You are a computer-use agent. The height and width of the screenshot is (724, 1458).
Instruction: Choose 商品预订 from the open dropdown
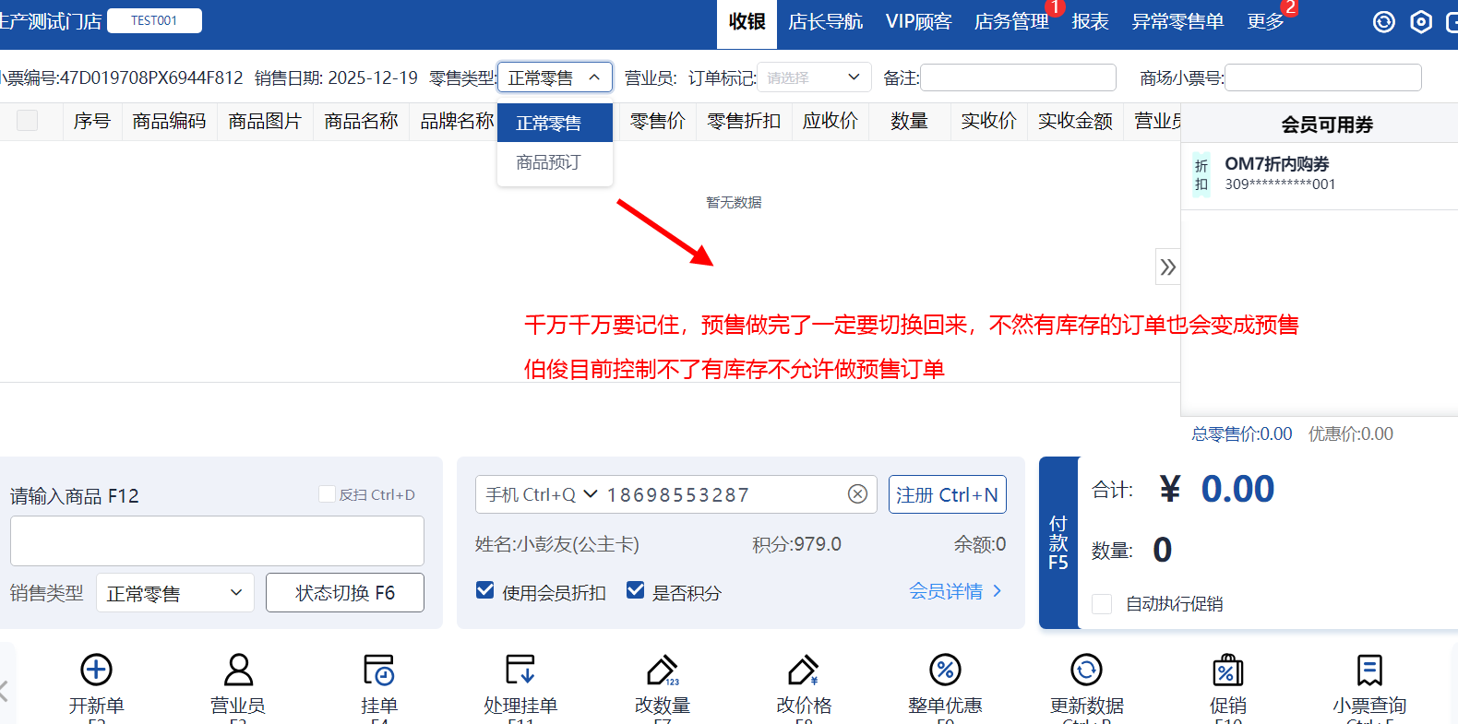click(549, 162)
